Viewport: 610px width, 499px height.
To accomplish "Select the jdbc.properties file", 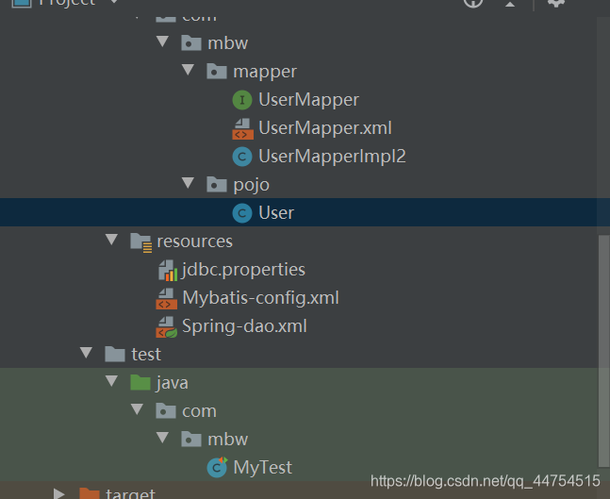I will tap(243, 270).
